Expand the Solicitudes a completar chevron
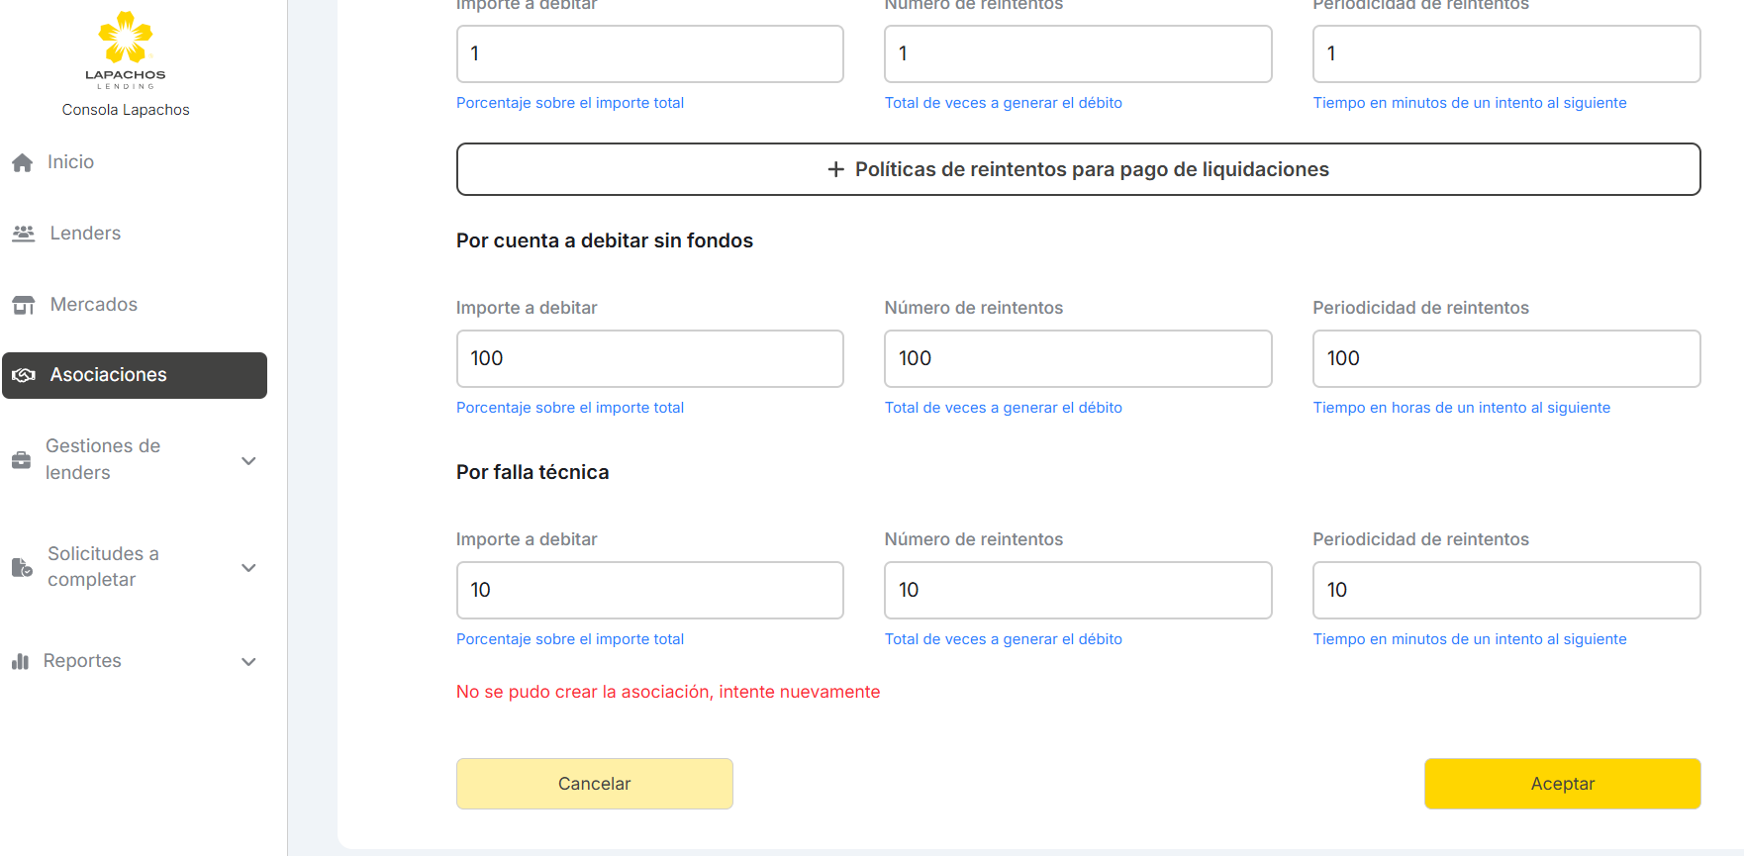The width and height of the screenshot is (1744, 856). 248,567
